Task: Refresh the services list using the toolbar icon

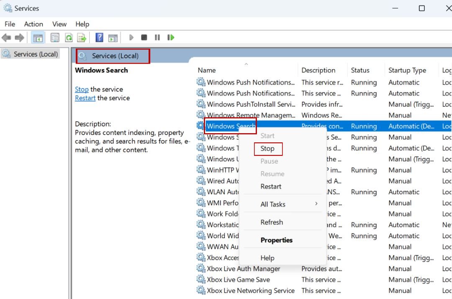Action: (69, 37)
